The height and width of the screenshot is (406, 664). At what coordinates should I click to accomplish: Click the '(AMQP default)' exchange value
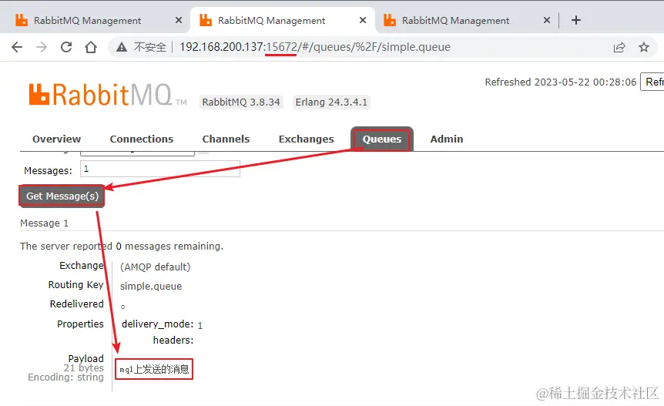(156, 267)
